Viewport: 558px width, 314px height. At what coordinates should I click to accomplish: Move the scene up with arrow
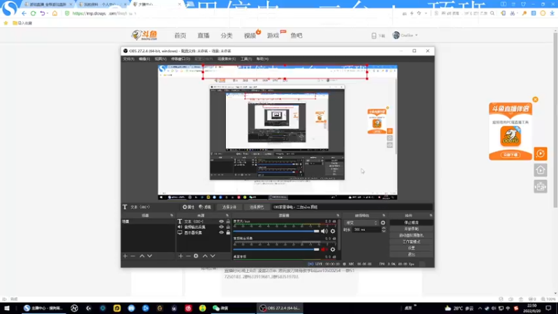point(142,256)
